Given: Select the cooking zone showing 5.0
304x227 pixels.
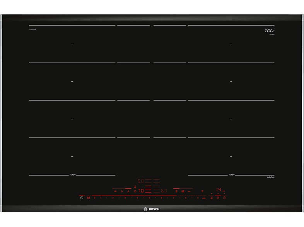Looking at the screenshot, I should [141, 181].
